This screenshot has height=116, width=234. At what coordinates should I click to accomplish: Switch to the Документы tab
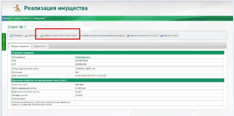(x=40, y=46)
